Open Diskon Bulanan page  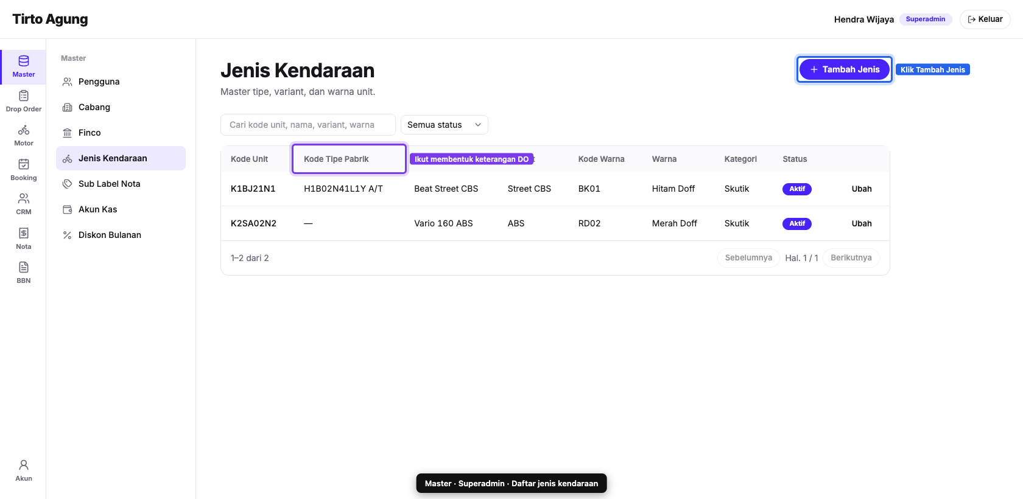[x=121, y=235]
